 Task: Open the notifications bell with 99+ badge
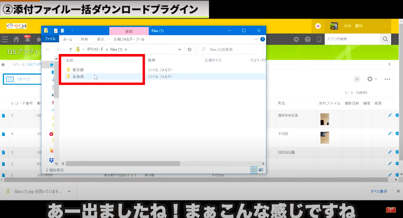[x=27, y=39]
